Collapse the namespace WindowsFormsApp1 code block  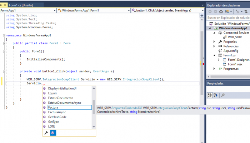pos(3,35)
